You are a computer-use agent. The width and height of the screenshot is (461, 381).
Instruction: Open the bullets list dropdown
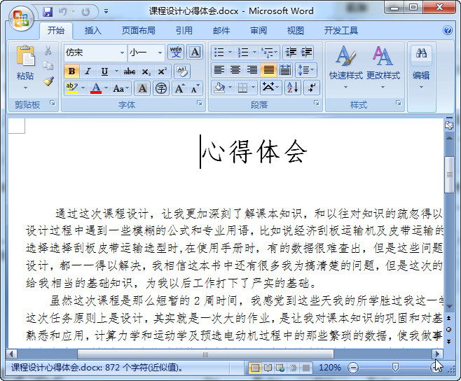230,53
